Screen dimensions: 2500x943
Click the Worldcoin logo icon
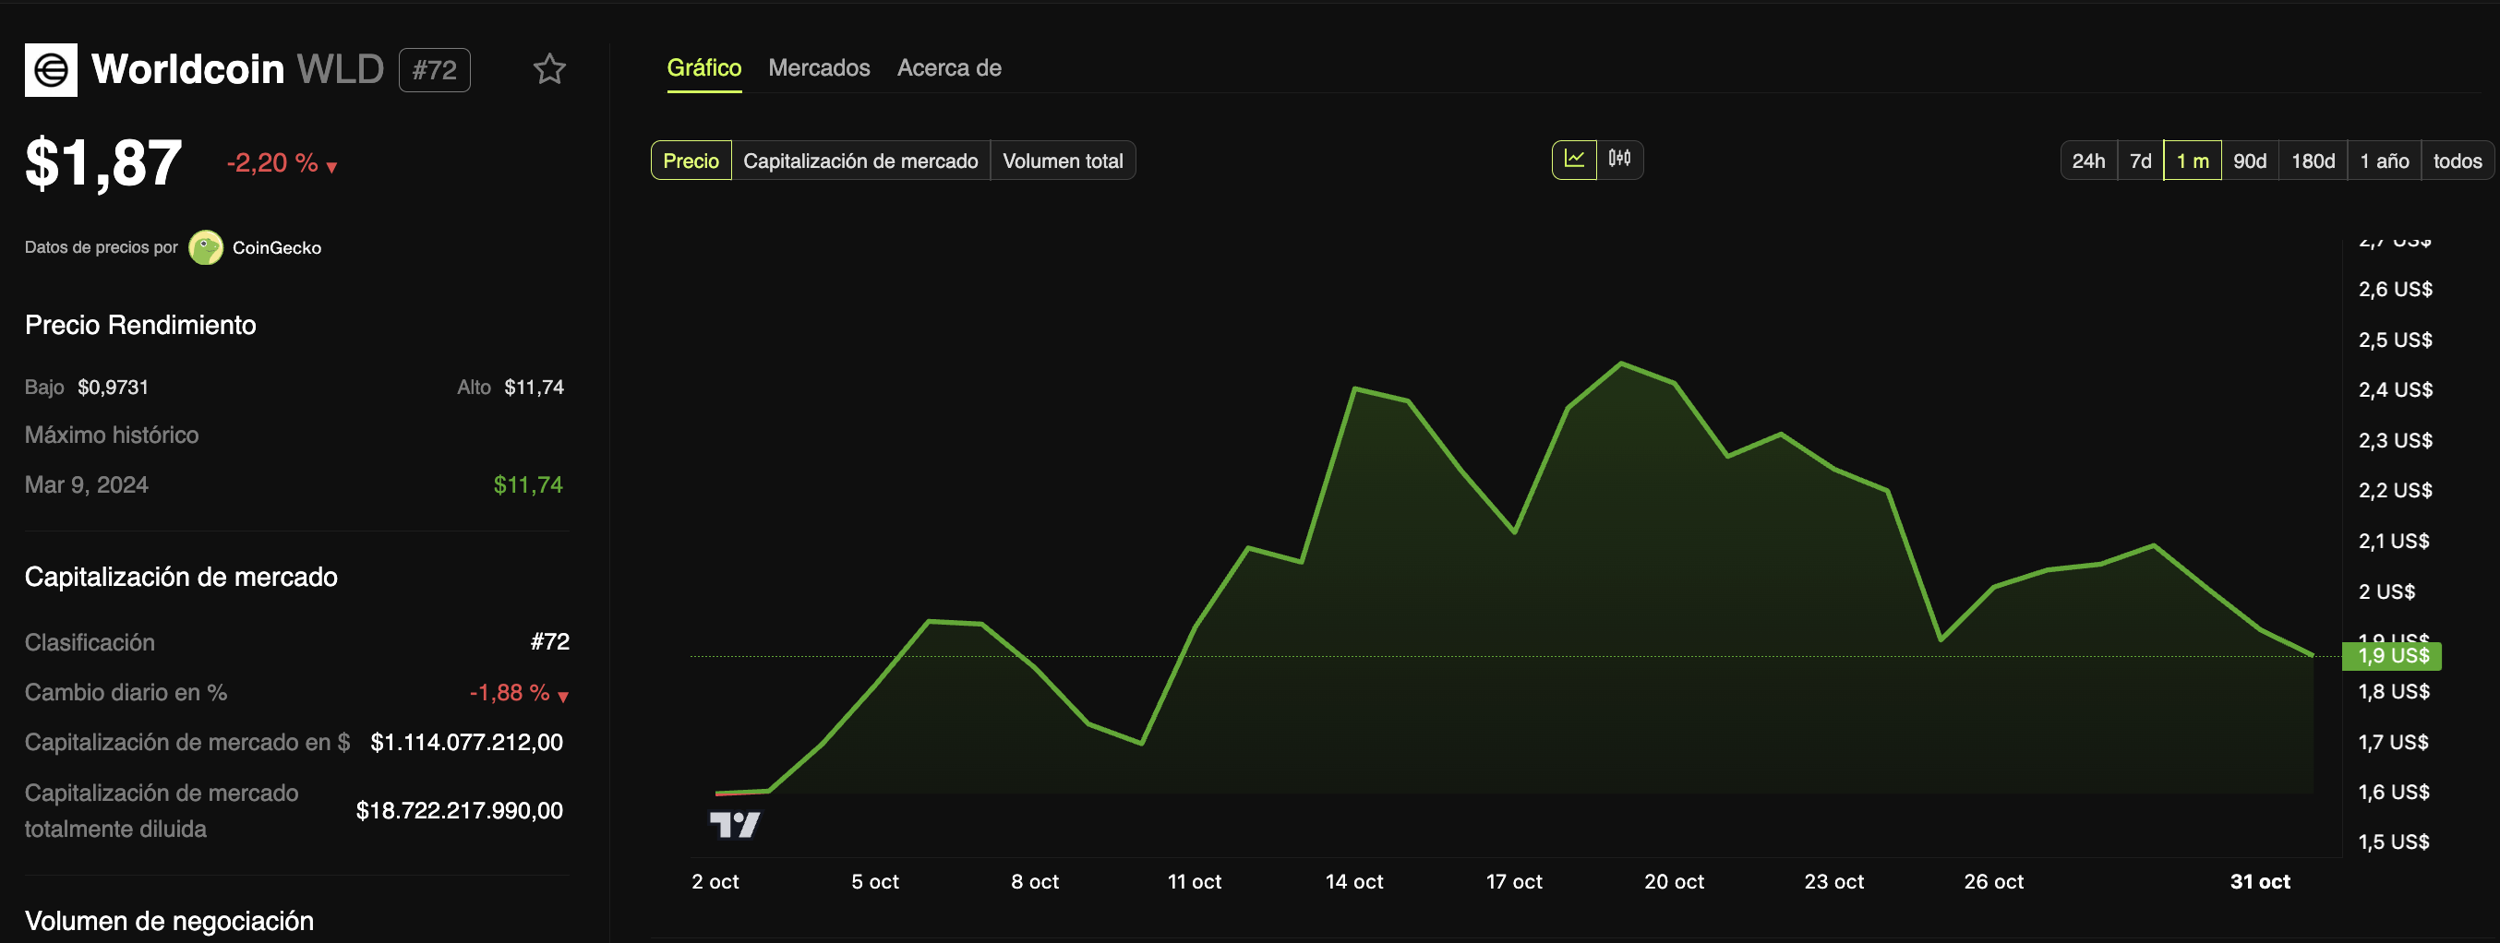pos(51,70)
